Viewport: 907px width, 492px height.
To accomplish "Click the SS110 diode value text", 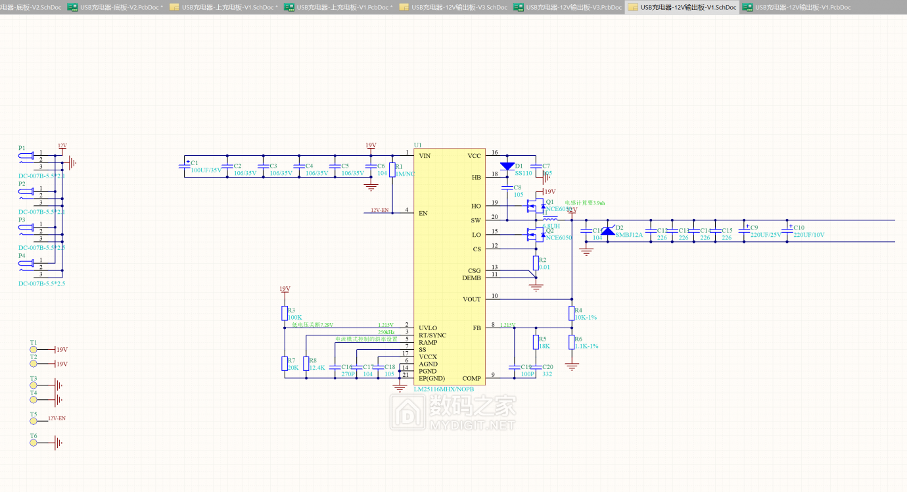I will point(523,174).
